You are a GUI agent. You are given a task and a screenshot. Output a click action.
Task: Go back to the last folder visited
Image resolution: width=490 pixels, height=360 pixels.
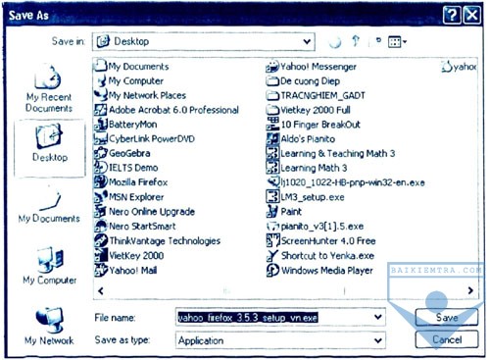point(335,42)
